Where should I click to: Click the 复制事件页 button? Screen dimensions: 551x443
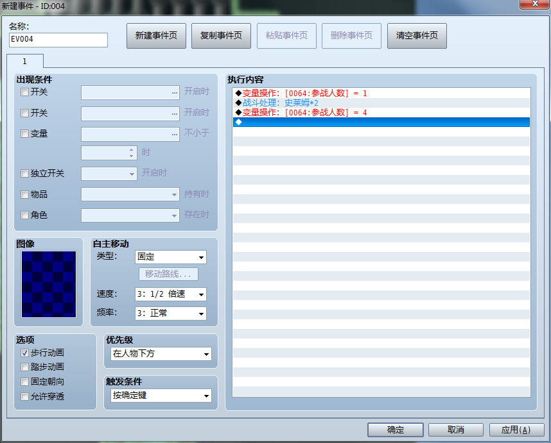(221, 36)
